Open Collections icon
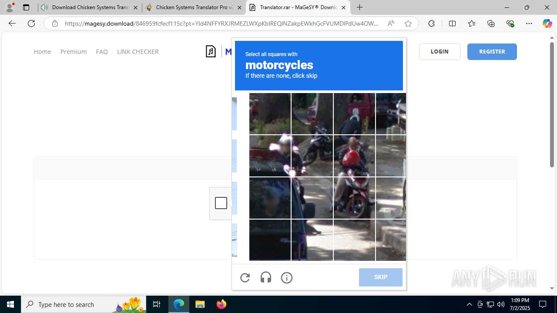This screenshot has width=557, height=313. [x=491, y=23]
